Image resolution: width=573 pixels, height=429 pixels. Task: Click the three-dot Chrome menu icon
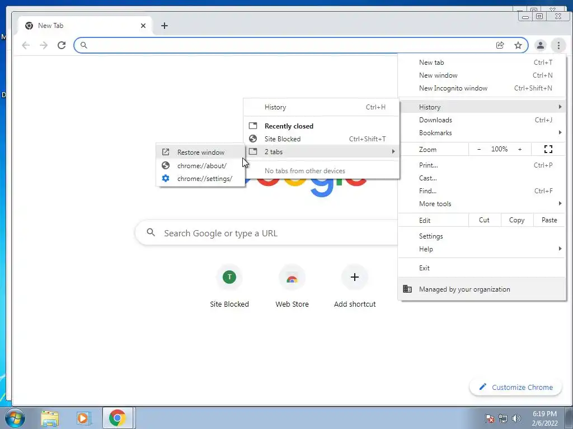click(558, 45)
